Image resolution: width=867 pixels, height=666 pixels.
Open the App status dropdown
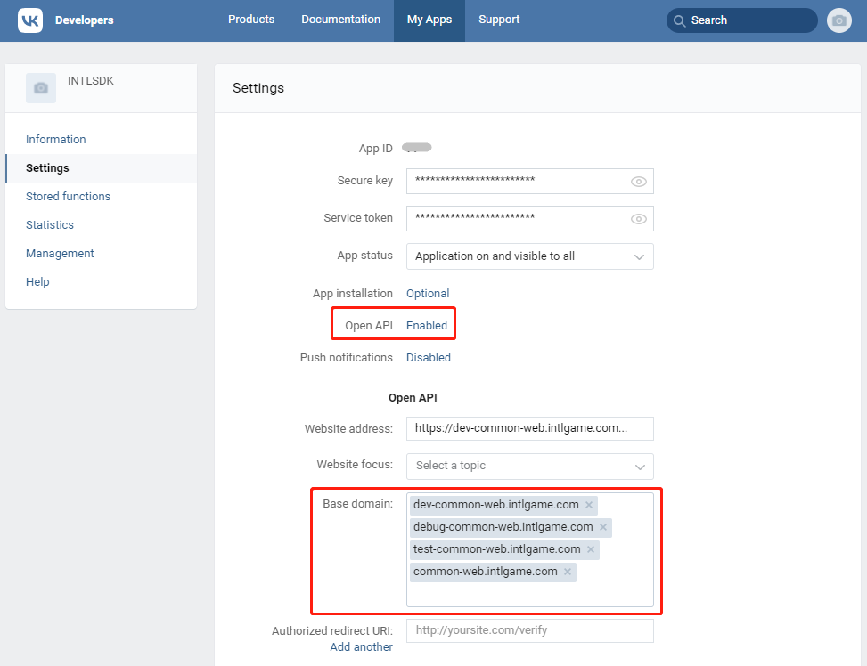coord(529,256)
